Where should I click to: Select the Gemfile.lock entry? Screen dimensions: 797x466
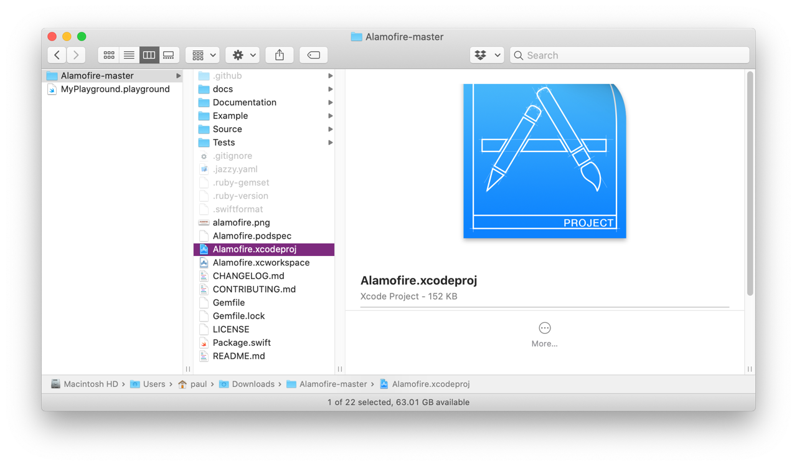[x=264, y=316]
